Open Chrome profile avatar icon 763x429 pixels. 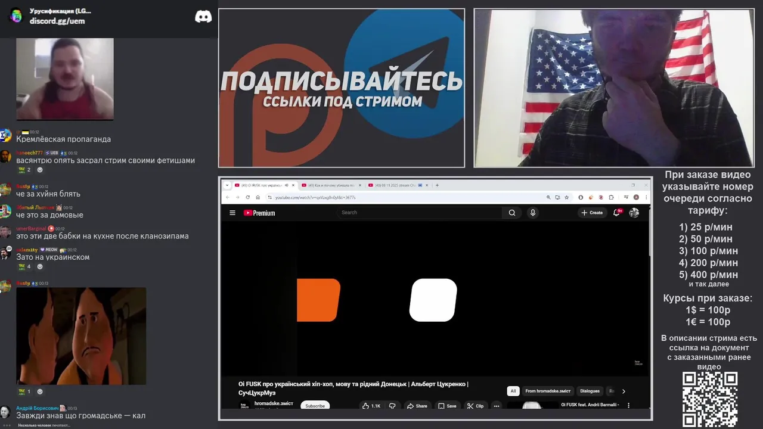point(636,197)
